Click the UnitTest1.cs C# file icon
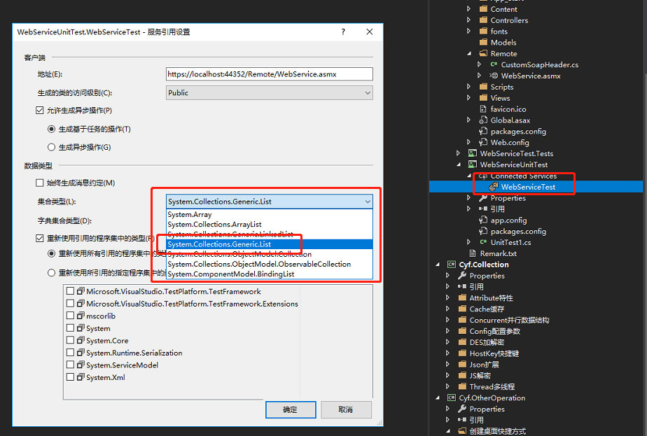Screen dimensions: 647x436 (483, 242)
